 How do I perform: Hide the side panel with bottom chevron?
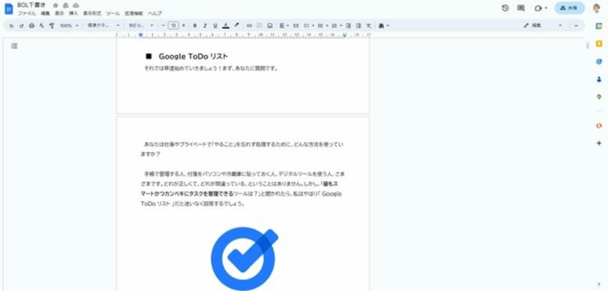click(x=599, y=284)
